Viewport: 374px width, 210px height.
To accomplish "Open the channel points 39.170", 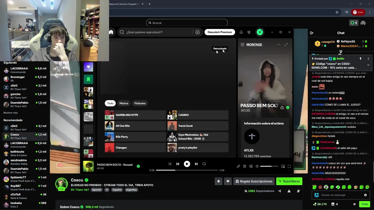I will [x=320, y=204].
